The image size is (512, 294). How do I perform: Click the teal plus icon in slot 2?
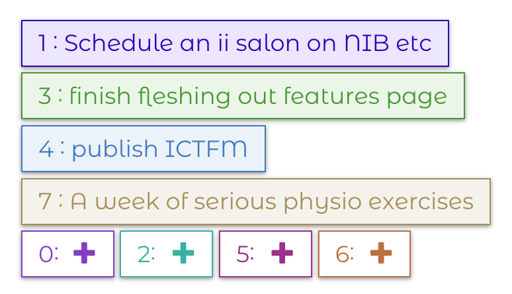(183, 254)
